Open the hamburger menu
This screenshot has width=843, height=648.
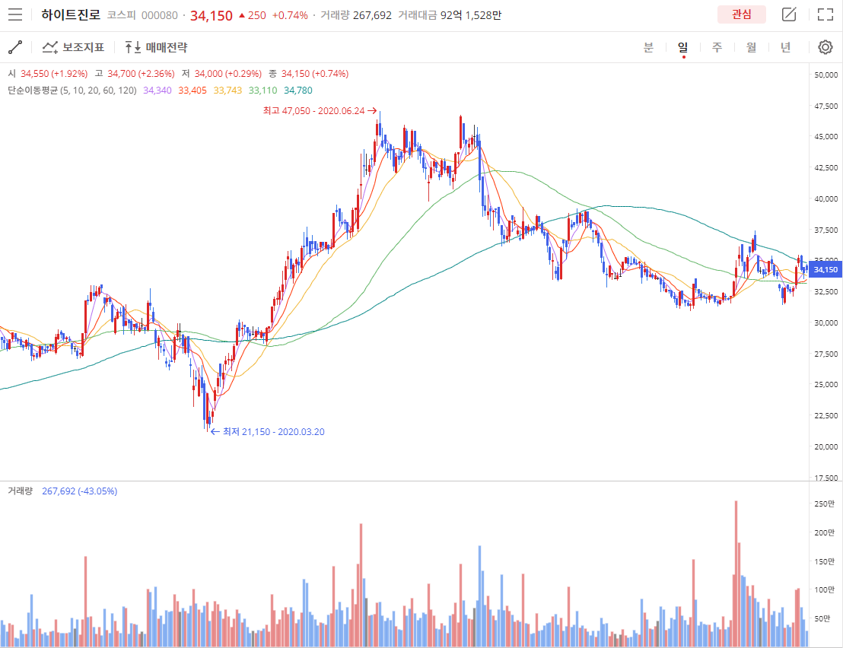(x=15, y=14)
